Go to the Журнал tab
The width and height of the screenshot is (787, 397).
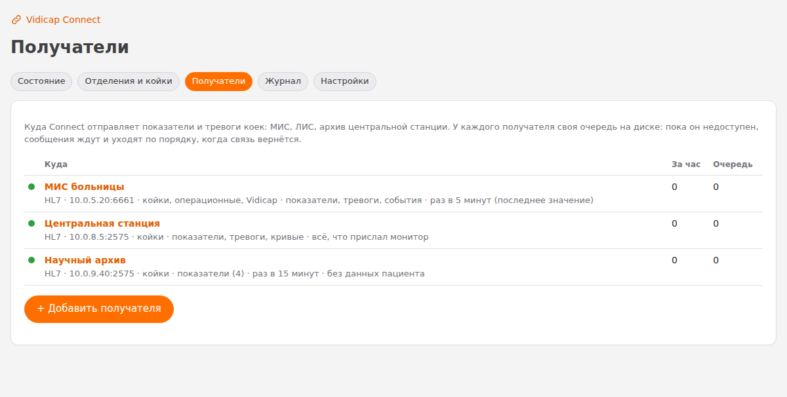click(283, 81)
